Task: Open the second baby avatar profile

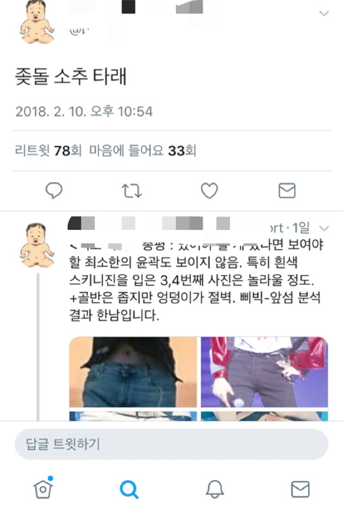Action: click(x=36, y=245)
